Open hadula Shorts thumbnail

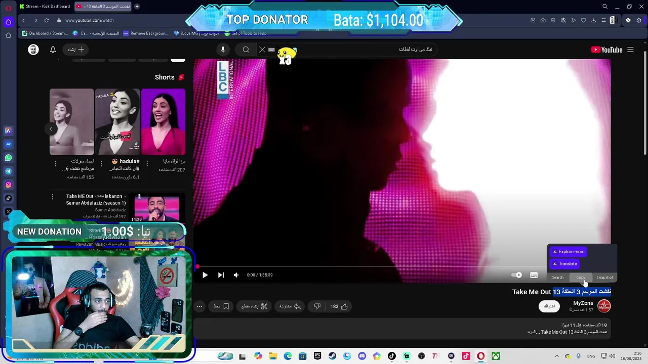[117, 122]
